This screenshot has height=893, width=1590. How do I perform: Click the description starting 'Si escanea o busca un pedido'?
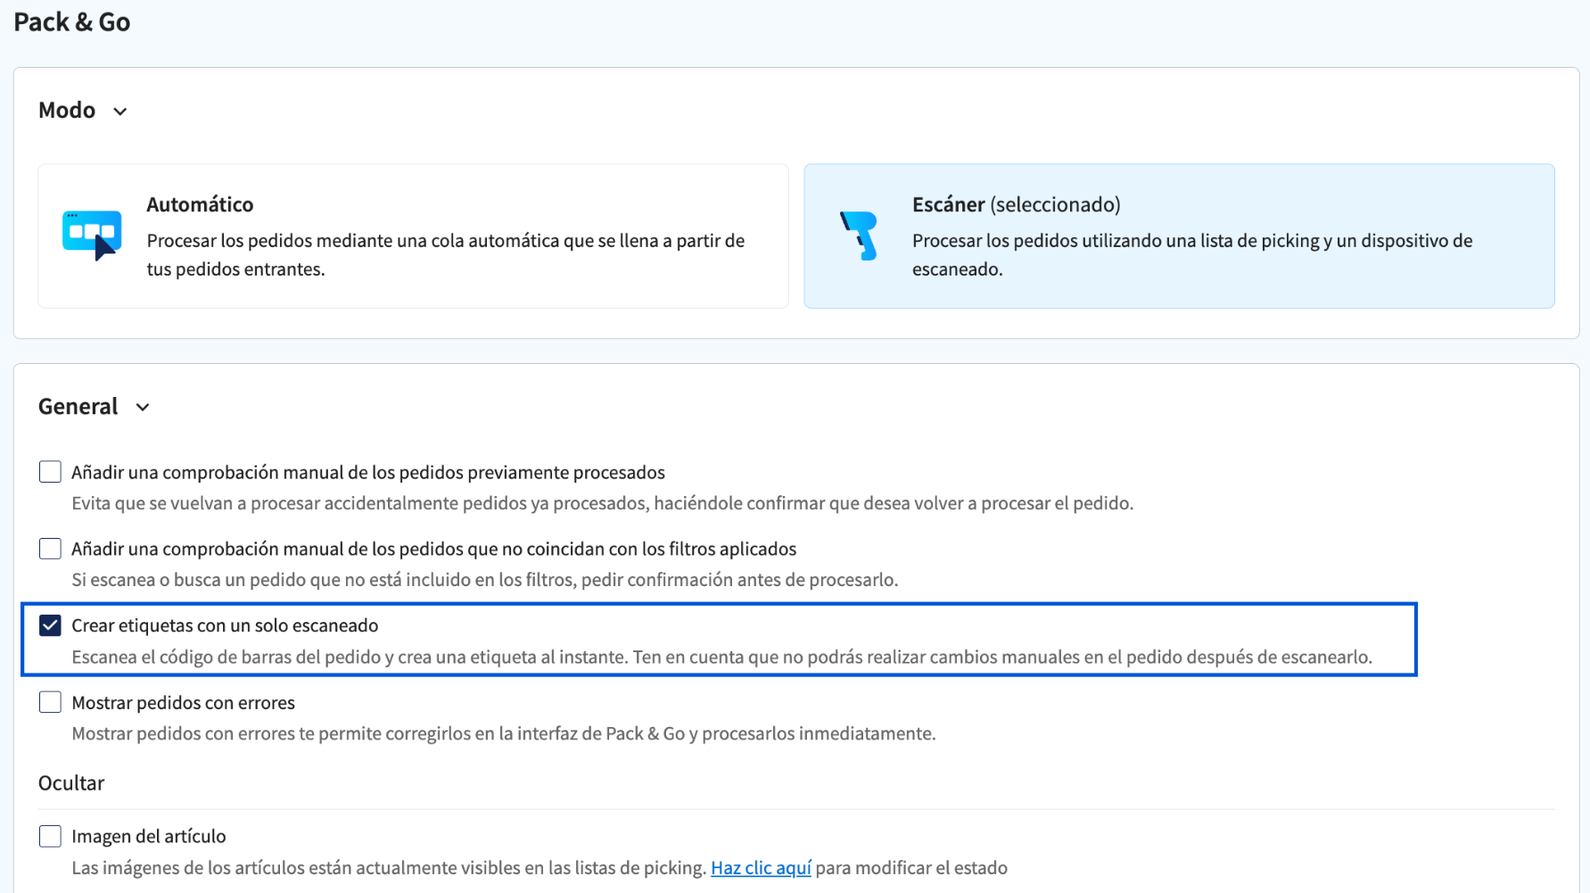pyautogui.click(x=485, y=580)
